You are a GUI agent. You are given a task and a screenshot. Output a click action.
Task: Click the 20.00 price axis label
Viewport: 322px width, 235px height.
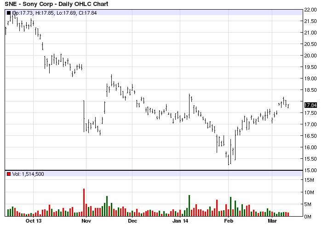(310, 56)
